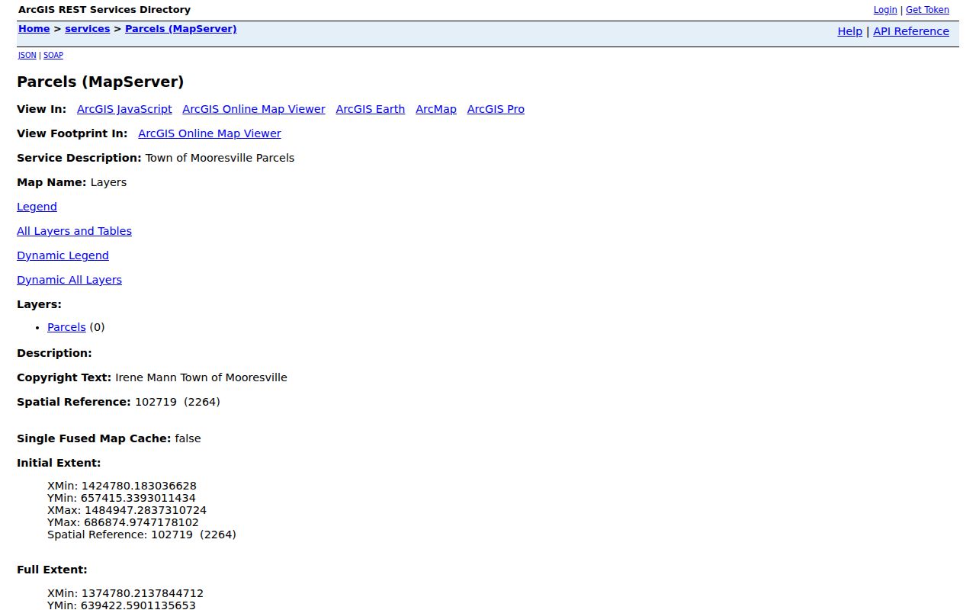The width and height of the screenshot is (976, 610).
Task: Open the Parcels layer (0) link
Action: point(66,327)
